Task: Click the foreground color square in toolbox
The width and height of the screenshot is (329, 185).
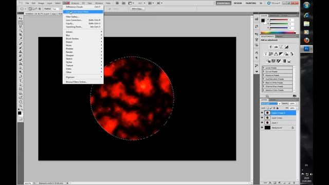Action: 20,113
